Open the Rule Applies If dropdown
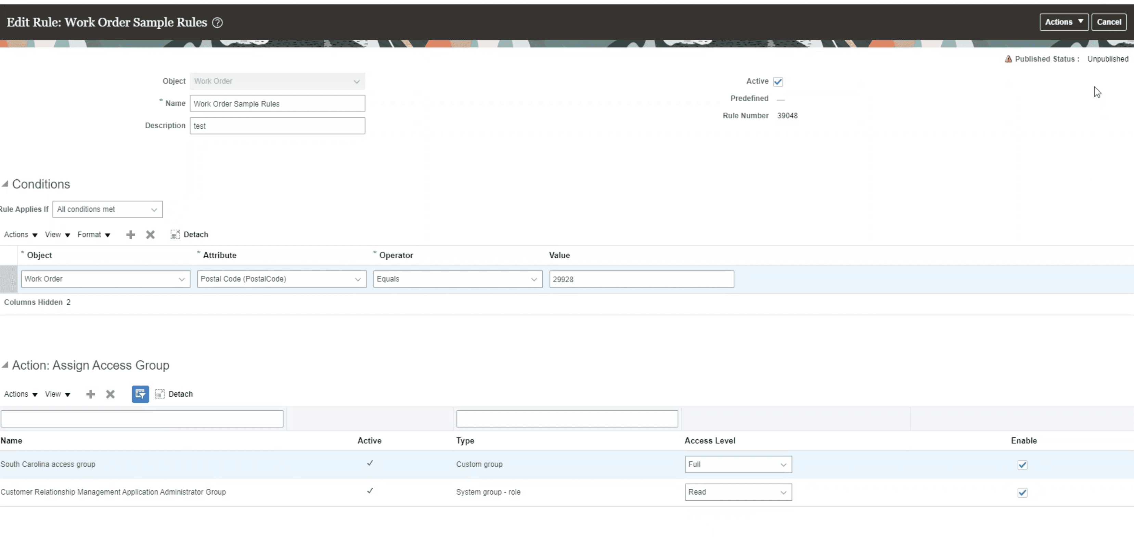The height and width of the screenshot is (540, 1134). (x=107, y=209)
